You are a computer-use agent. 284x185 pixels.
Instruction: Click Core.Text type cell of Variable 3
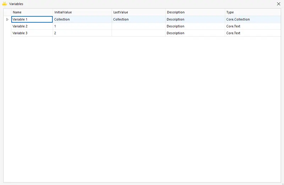pos(253,33)
